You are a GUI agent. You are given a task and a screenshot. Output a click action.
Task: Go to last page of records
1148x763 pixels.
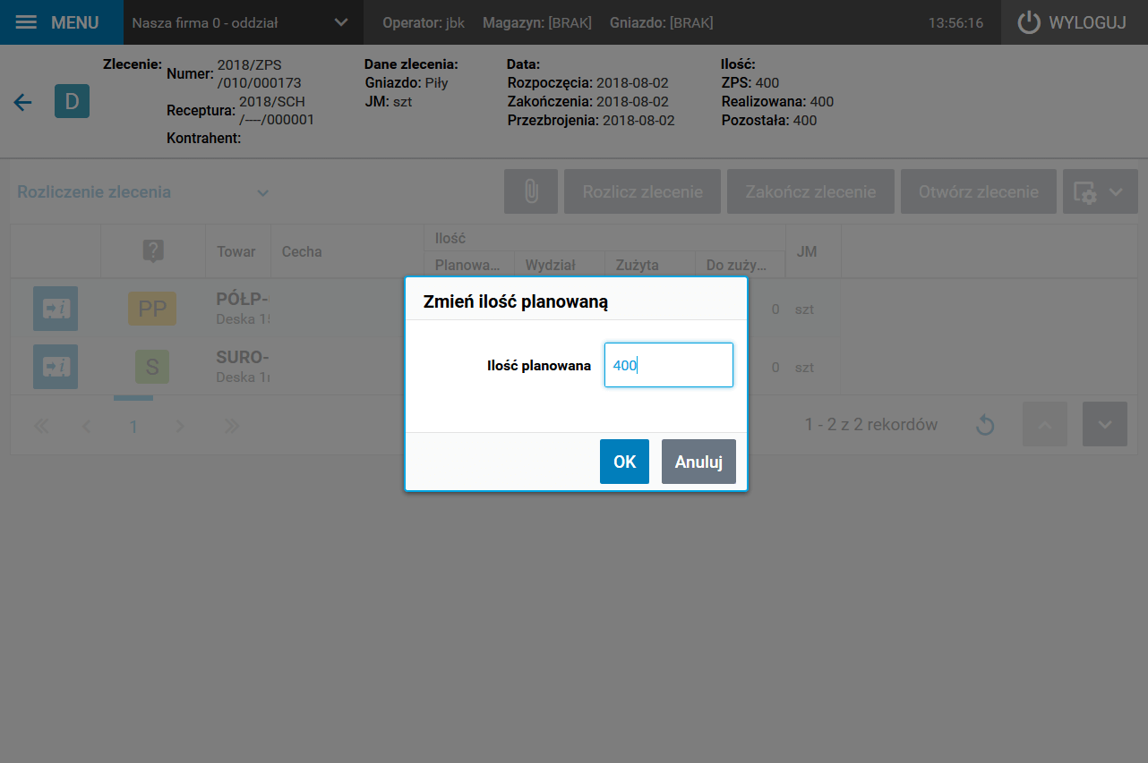(x=231, y=426)
